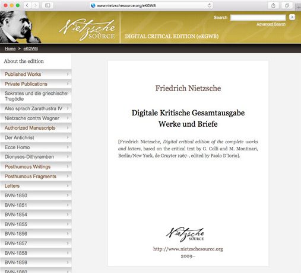Click Nietzsche Source logo on title page

185,235
